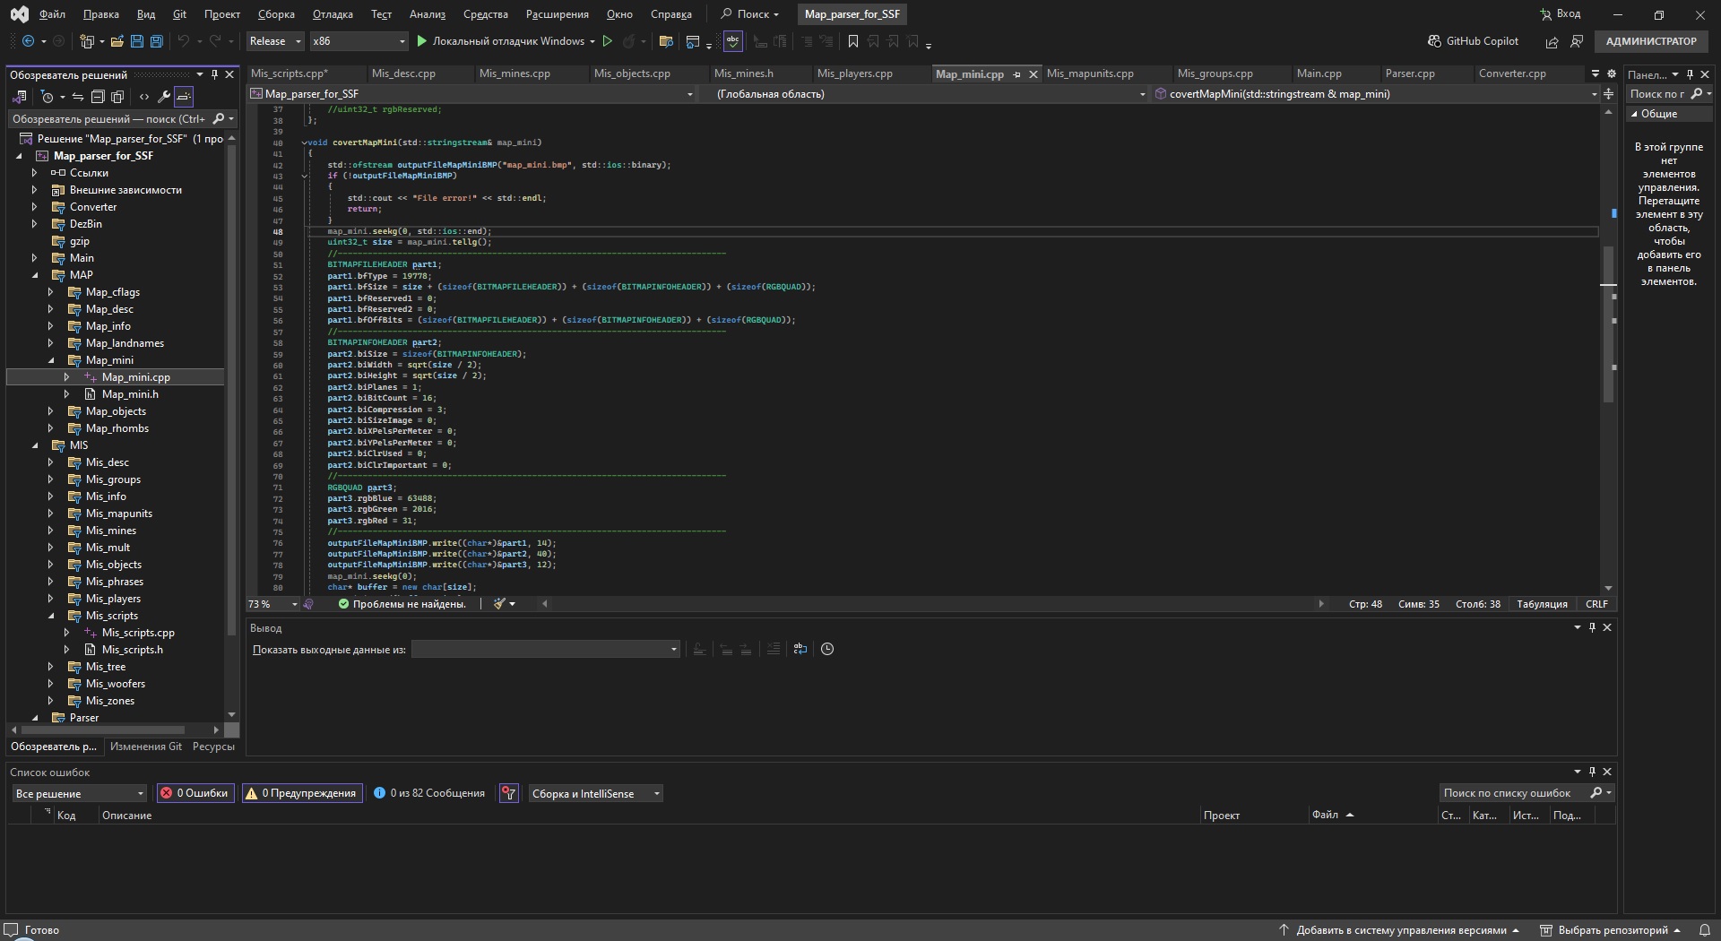Screen dimensions: 1721x941
Task: Click the Share icon near Copilot
Action: [1552, 41]
